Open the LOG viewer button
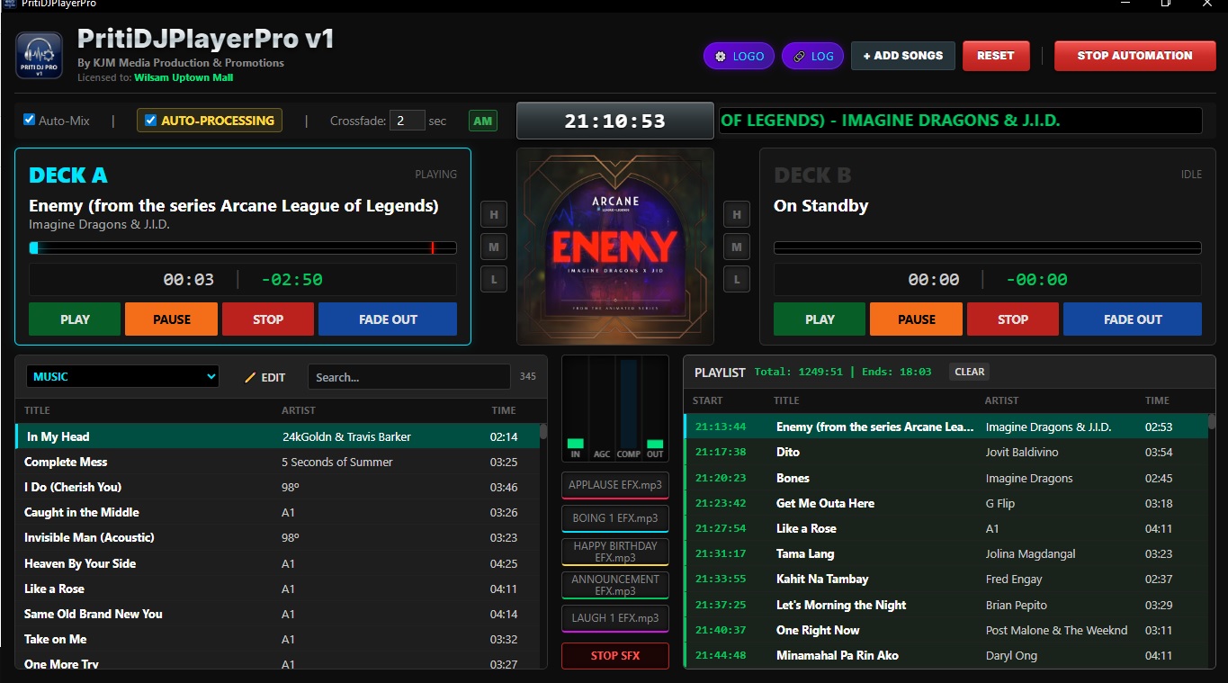Viewport: 1228px width, 683px height. pyautogui.click(x=812, y=56)
